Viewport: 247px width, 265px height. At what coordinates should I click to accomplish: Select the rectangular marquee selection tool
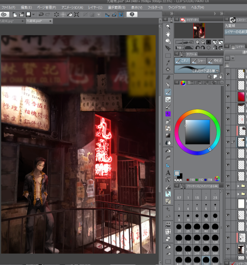pos(168,55)
